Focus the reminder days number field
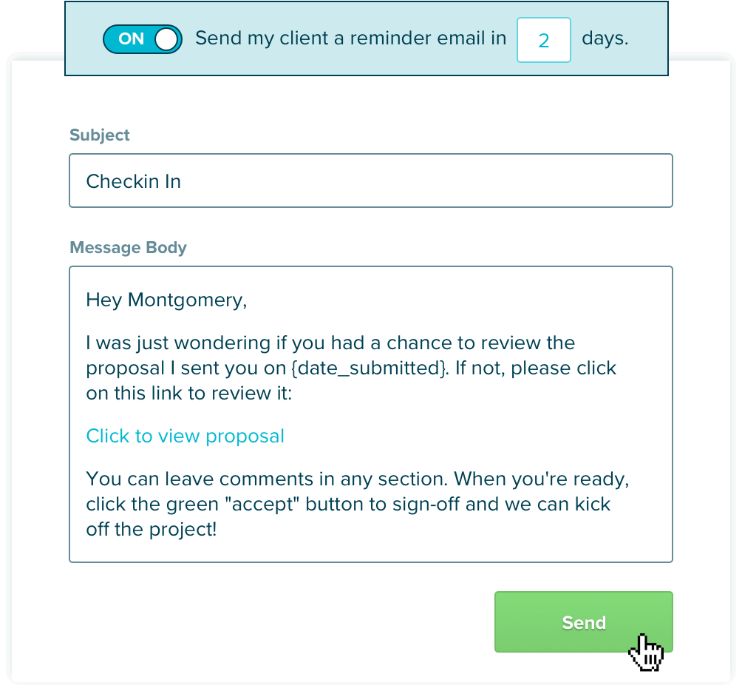Screen dimensions: 742x691 pyautogui.click(x=544, y=40)
